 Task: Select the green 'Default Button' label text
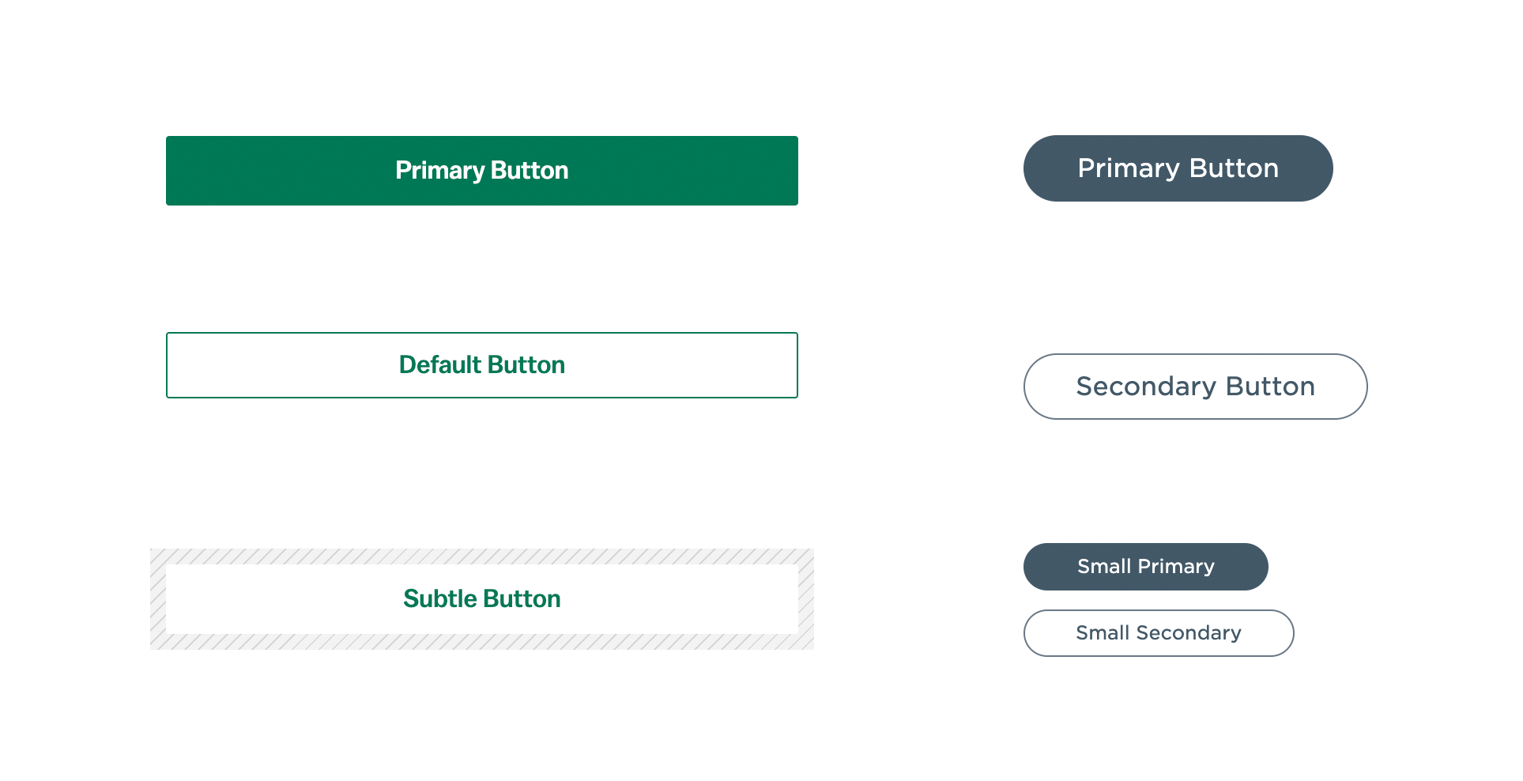point(481,365)
